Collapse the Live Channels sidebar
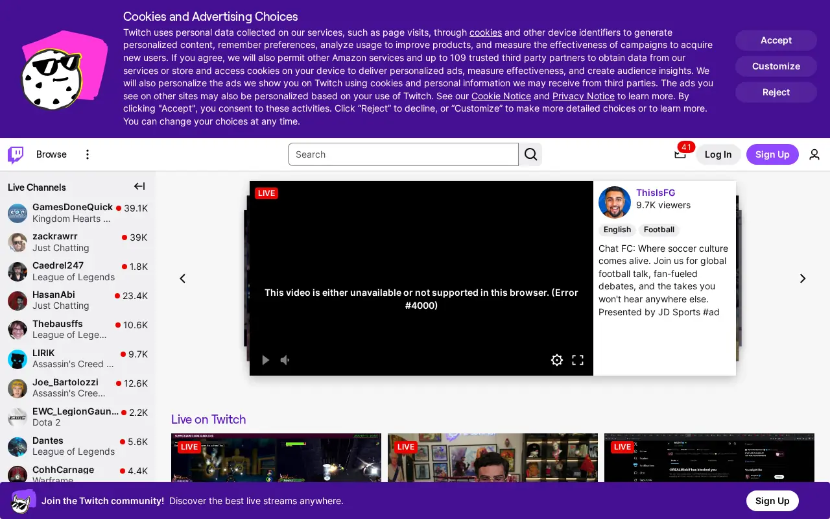Screen dimensions: 830x519 pos(139,187)
